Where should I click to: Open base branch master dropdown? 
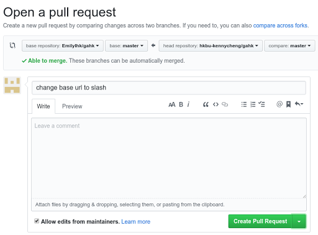coord(126,46)
